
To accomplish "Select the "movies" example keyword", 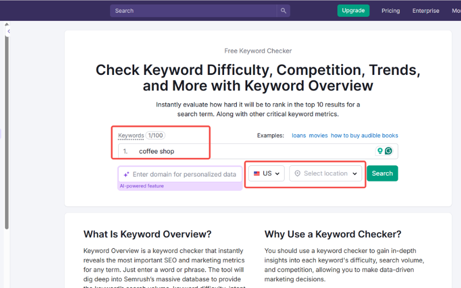I will (x=318, y=135).
